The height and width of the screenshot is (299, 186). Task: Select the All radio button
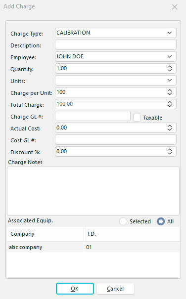[x=161, y=221]
